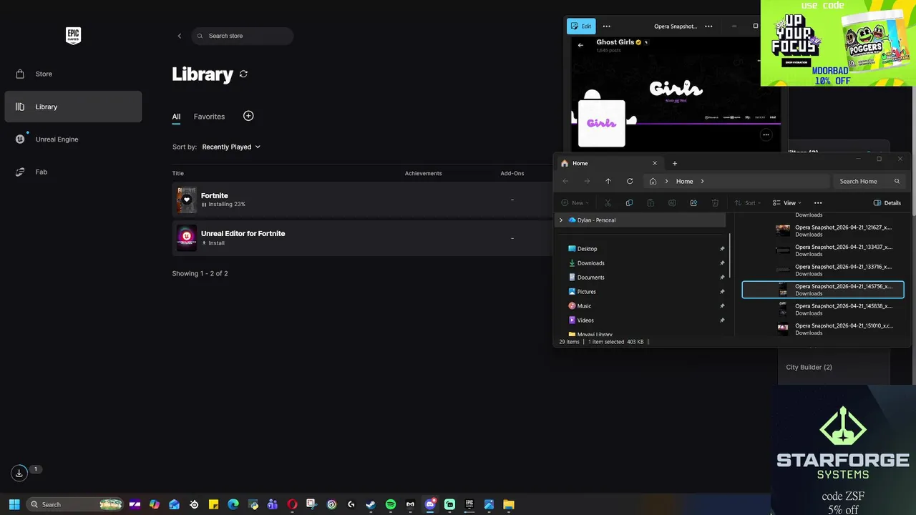Image resolution: width=916 pixels, height=515 pixels.
Task: Click Edit in the Photos window
Action: pos(581,26)
